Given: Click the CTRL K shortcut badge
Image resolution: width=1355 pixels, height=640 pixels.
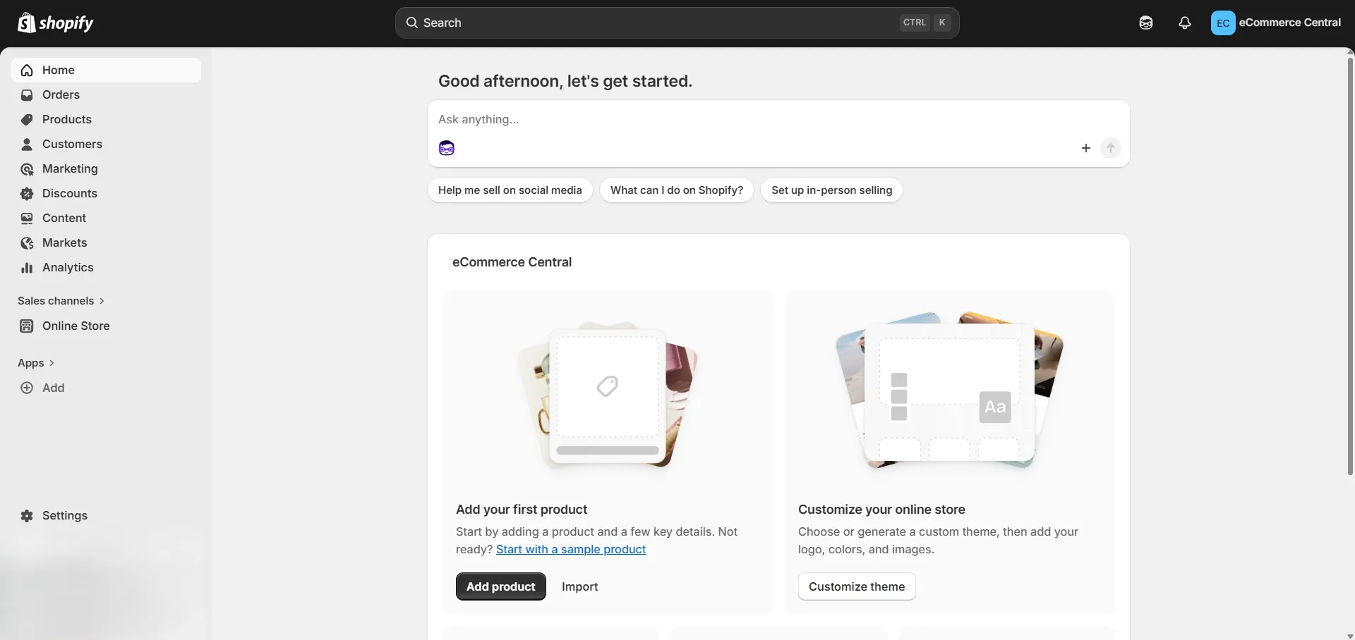Looking at the screenshot, I should (x=925, y=23).
